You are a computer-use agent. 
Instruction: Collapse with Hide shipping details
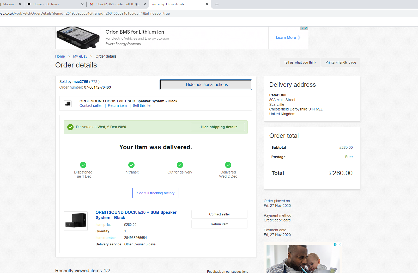pos(218,127)
